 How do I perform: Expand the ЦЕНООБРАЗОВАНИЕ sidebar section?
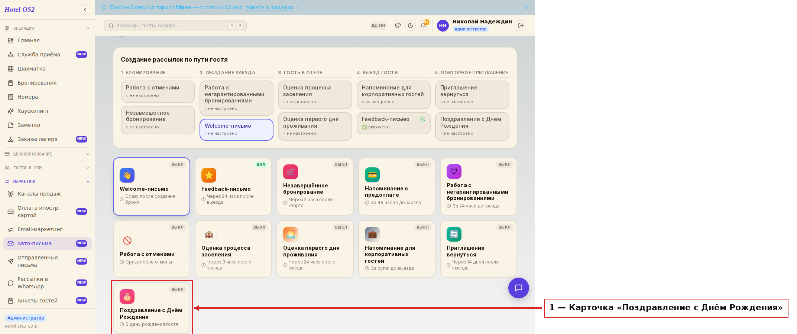(x=47, y=154)
